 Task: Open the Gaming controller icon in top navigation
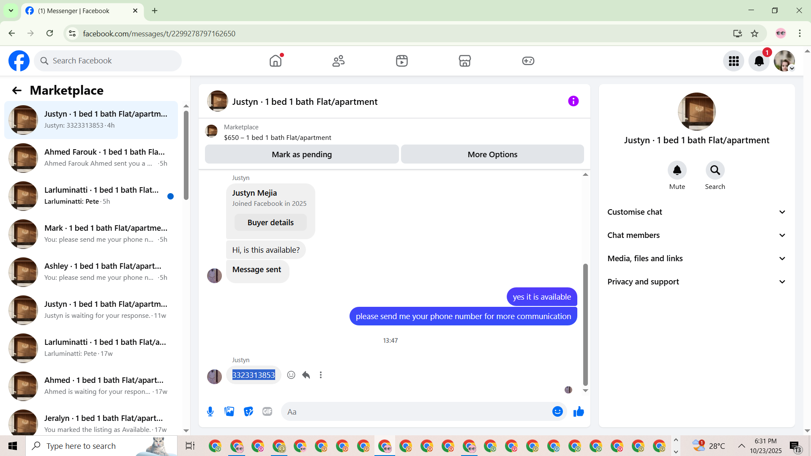click(x=528, y=61)
